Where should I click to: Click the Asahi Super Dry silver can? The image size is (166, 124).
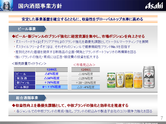click(149, 77)
